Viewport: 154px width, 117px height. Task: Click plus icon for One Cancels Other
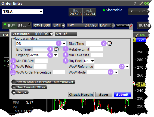(14, 87)
